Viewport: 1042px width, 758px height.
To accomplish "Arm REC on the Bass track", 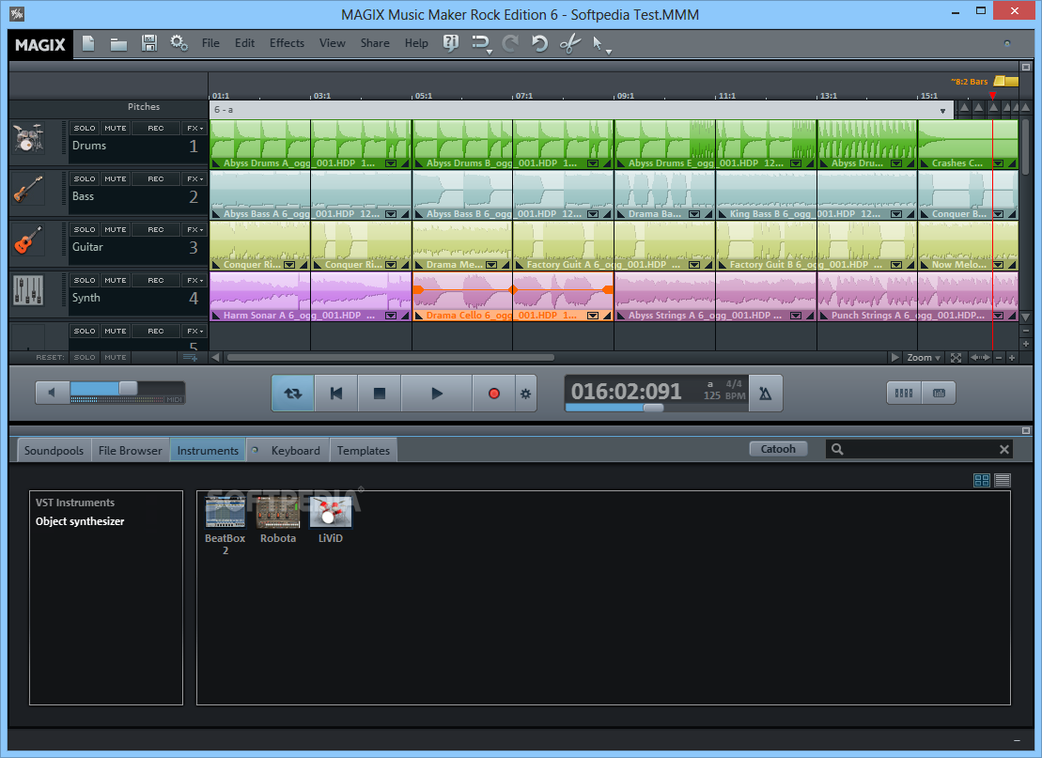I will 156,178.
